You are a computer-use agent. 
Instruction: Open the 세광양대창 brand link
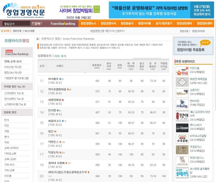[x=55, y=100]
